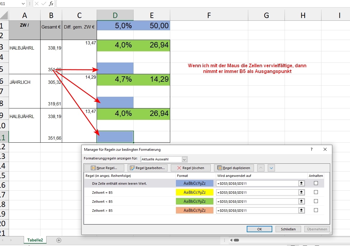Viewport: 350px width, 246px height.
Task: Select cell B8 showing 319,61
Action: point(51,102)
